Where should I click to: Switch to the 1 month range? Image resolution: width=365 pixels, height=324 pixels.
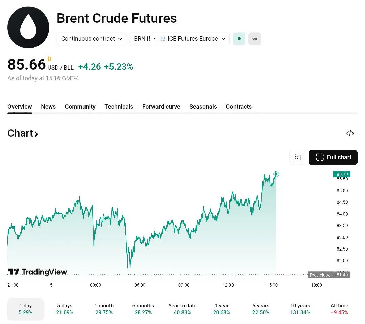click(x=104, y=309)
